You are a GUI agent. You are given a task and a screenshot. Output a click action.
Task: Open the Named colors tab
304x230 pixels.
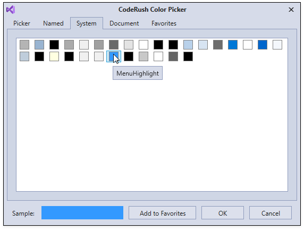tap(53, 23)
